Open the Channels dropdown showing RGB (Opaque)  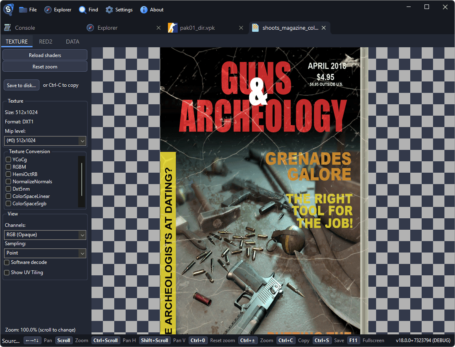pyautogui.click(x=45, y=235)
